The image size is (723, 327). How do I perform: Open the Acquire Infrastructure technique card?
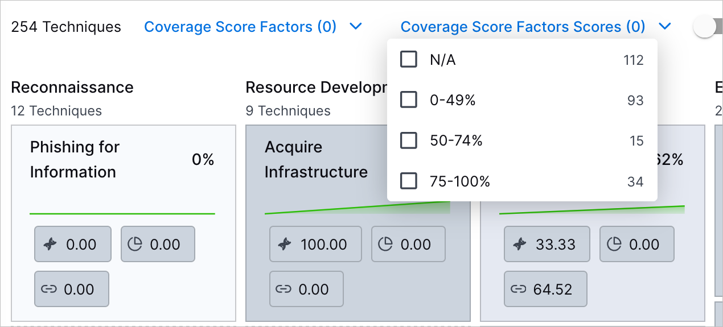click(358, 223)
